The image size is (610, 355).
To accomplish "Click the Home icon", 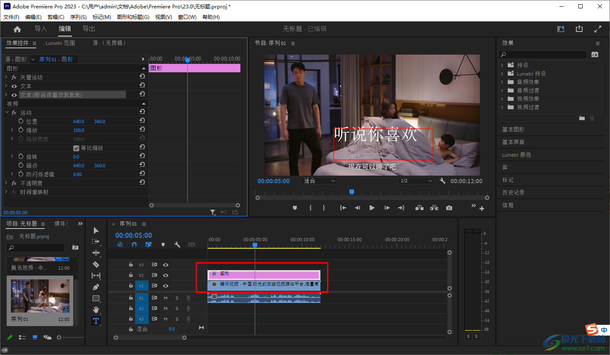I will coord(17,29).
